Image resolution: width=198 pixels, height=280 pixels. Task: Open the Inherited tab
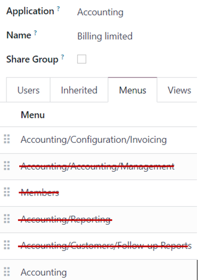(x=79, y=90)
